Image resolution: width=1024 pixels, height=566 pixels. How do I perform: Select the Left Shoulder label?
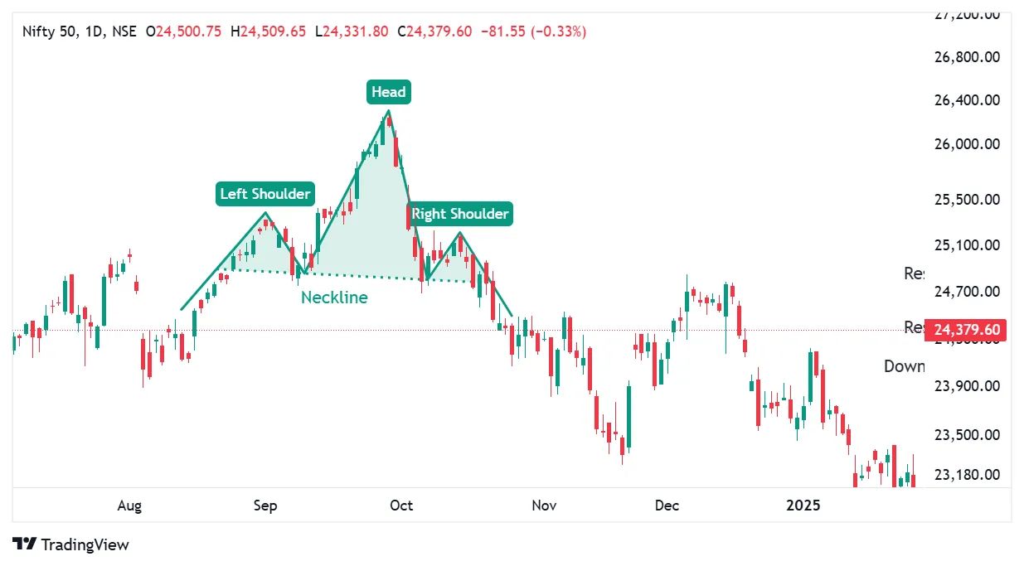tap(265, 195)
